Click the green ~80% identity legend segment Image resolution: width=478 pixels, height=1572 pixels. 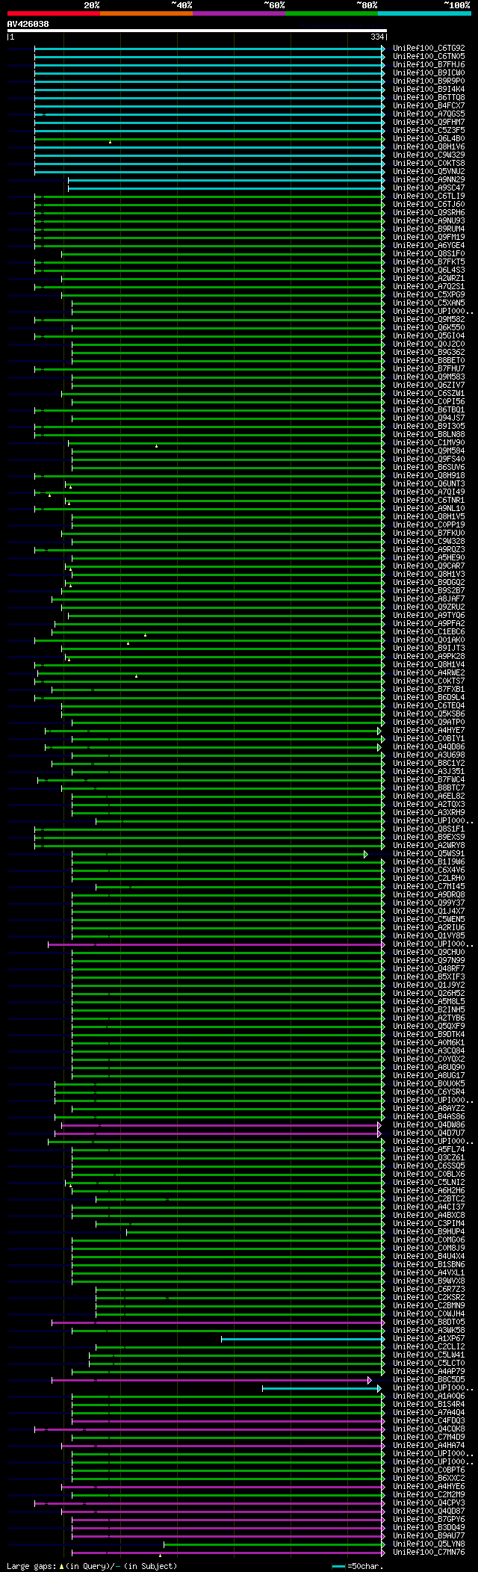pos(332,13)
